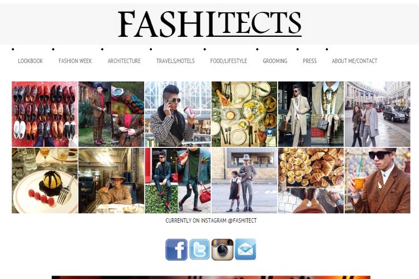The image size is (419, 279).
Task: Click the email envelope icon
Action: [x=245, y=249]
